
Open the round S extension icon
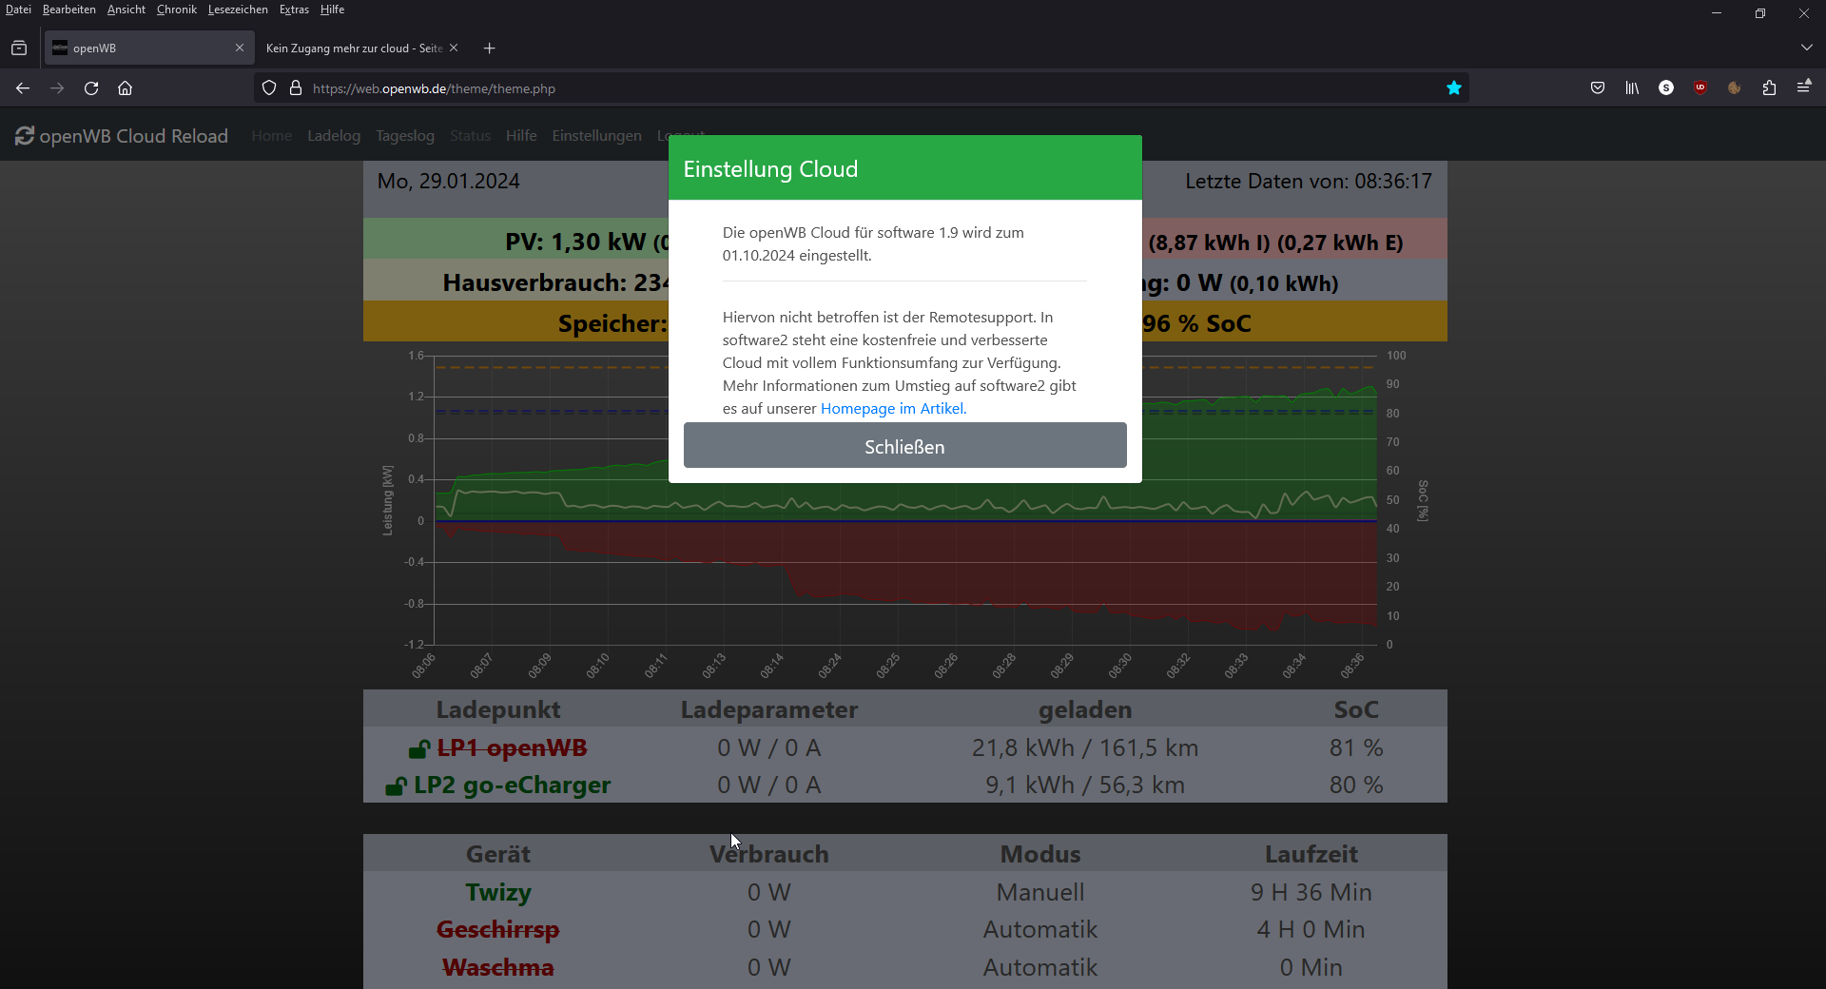pyautogui.click(x=1666, y=87)
